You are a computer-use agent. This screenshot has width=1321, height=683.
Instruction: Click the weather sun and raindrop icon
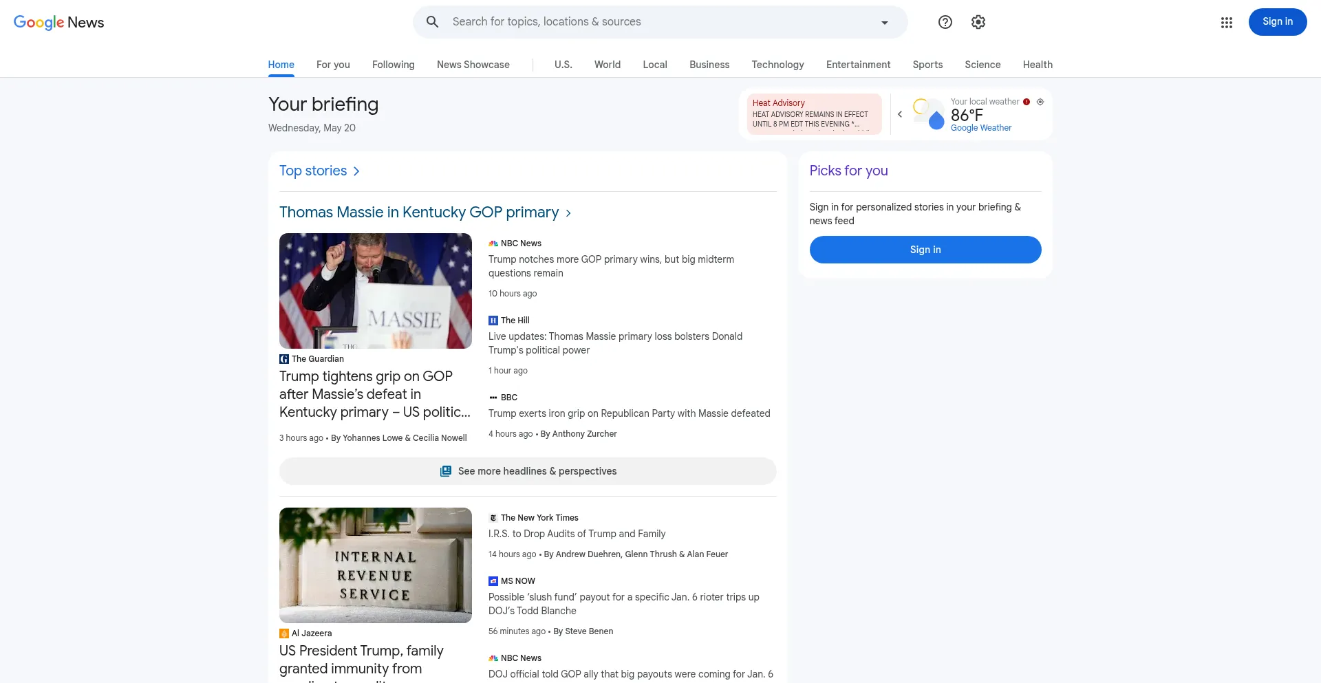click(x=929, y=114)
